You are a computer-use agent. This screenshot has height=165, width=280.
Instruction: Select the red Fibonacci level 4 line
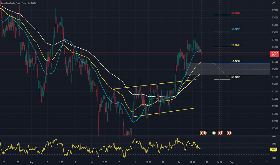(x=222, y=15)
